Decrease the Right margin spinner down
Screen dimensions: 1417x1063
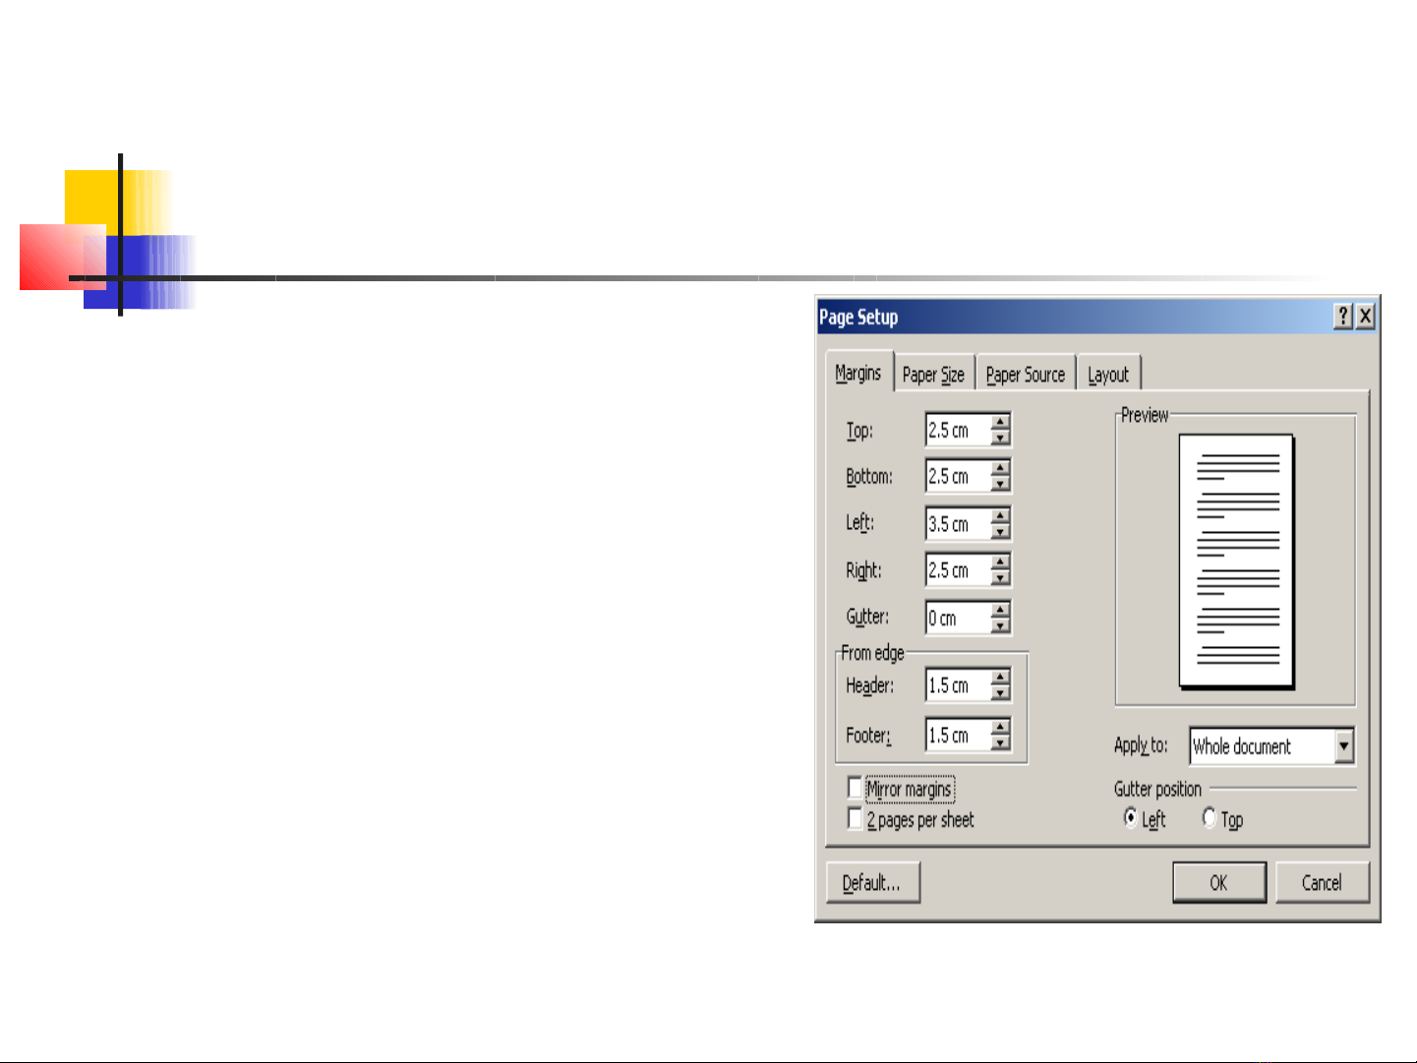[x=1000, y=578]
